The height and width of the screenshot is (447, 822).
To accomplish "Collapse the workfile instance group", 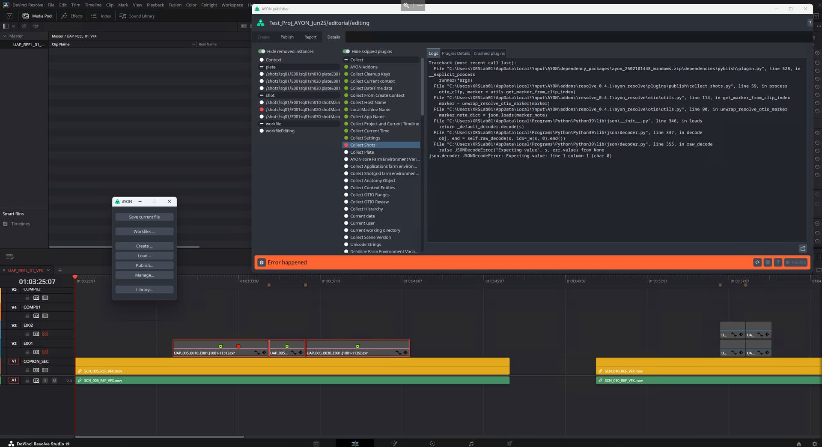I will (262, 124).
